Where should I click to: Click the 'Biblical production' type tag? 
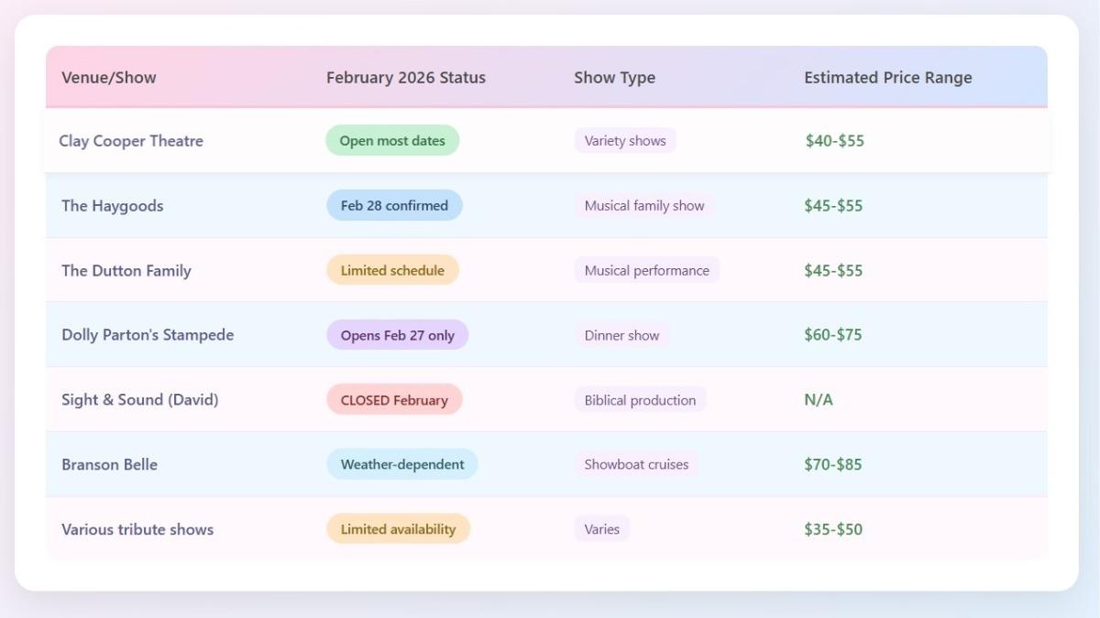640,400
